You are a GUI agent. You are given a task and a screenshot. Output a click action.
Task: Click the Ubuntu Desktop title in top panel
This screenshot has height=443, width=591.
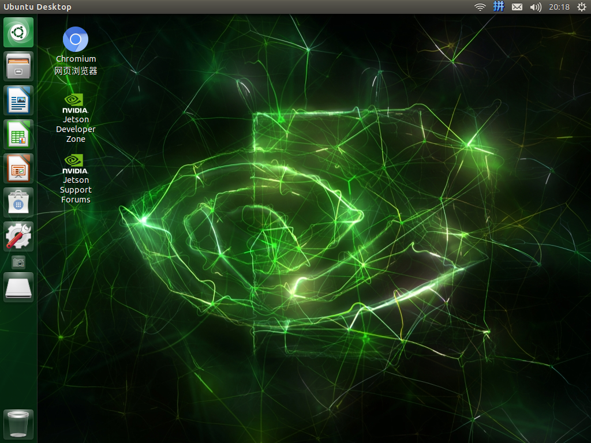[x=38, y=7]
